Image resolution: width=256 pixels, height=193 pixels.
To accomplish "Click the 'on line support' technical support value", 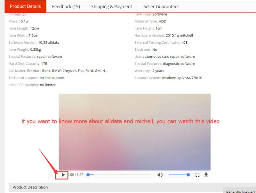I will coord(52,78).
